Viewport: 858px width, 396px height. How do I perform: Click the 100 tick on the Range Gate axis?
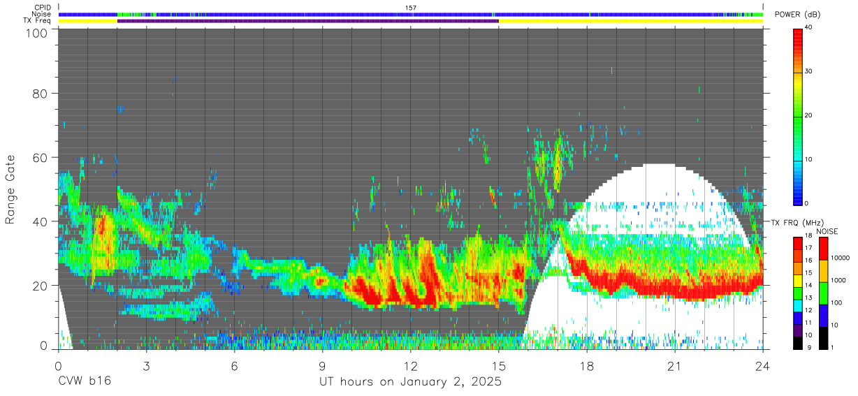pyautogui.click(x=36, y=33)
